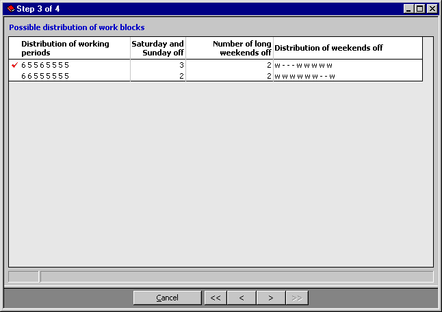
Task: Click long weekends value in first row
Action: coord(269,65)
